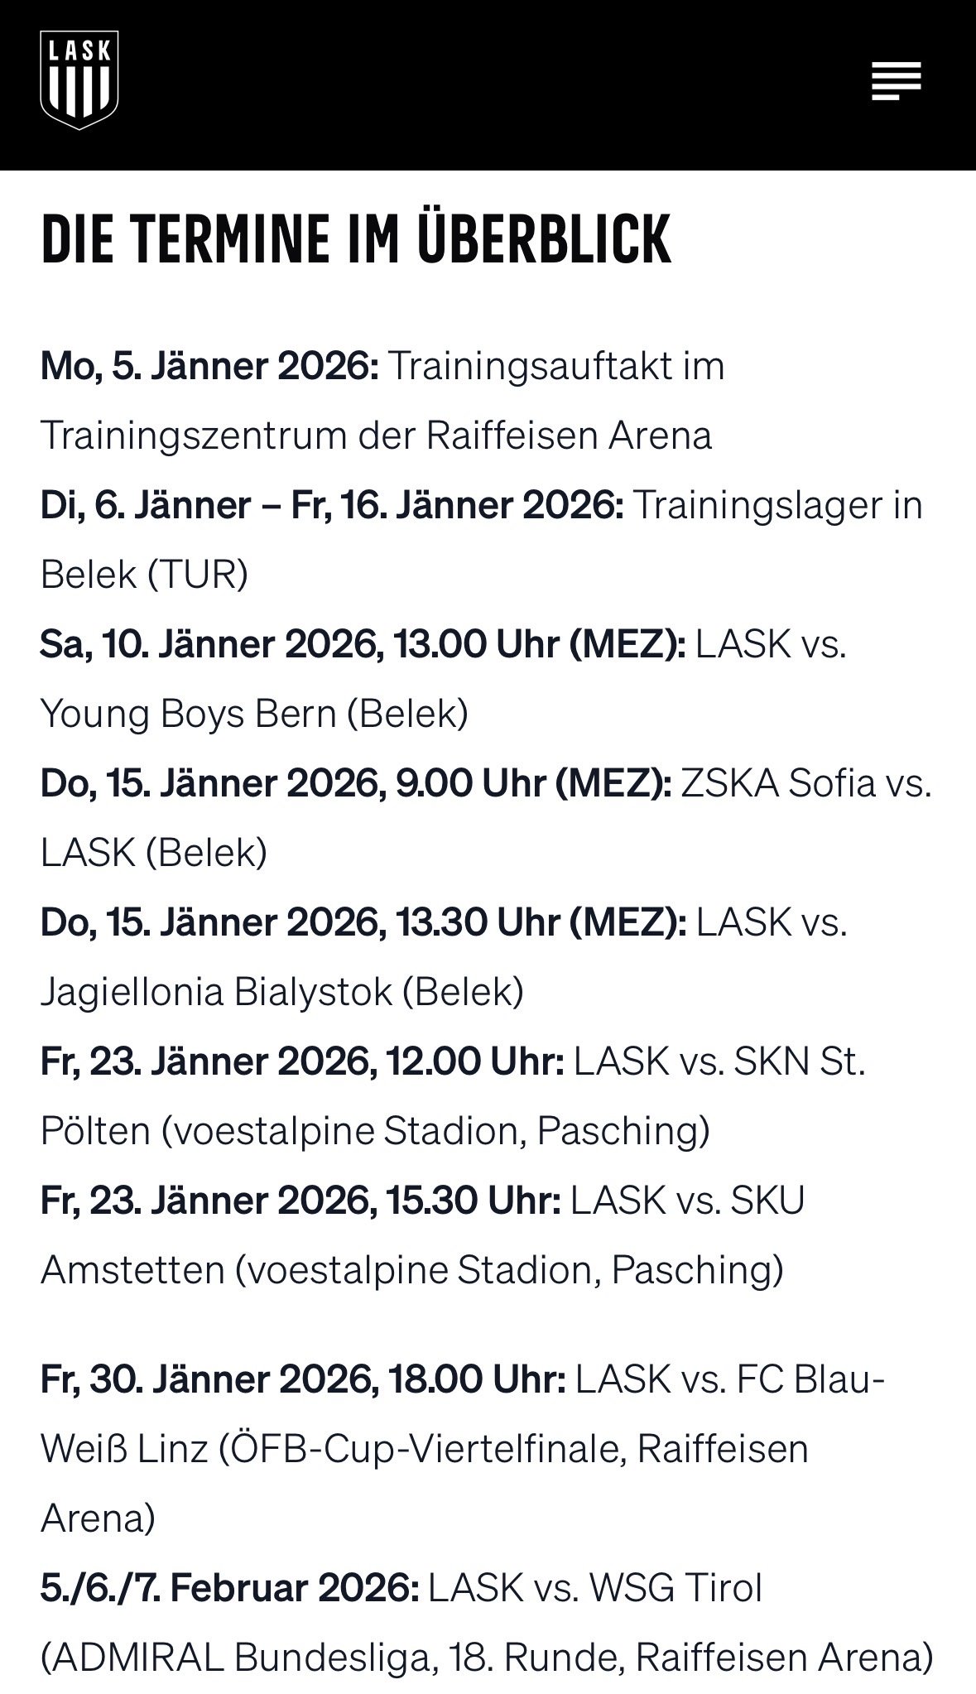Select the bold "Mo, 5. Jänner 2026:" date
Screen dimensions: 976x1694
[209, 366]
